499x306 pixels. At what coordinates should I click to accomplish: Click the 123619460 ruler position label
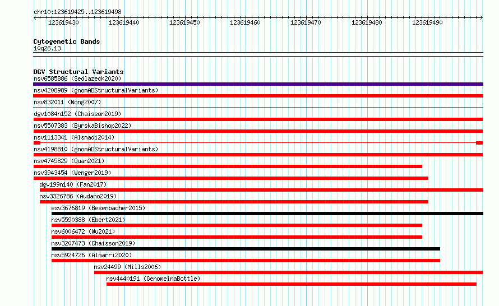click(245, 22)
